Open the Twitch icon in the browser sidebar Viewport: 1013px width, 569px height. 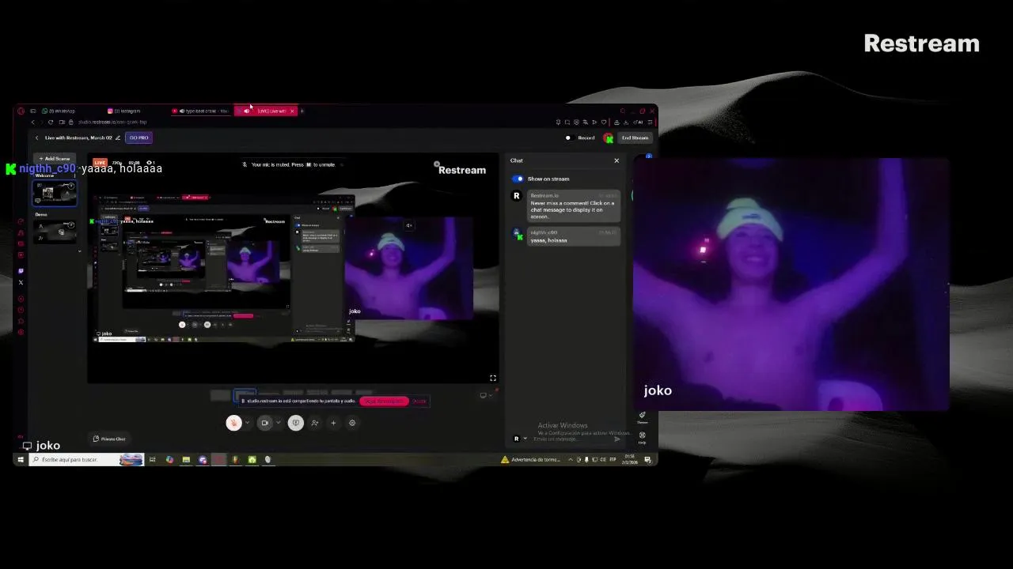pyautogui.click(x=21, y=271)
